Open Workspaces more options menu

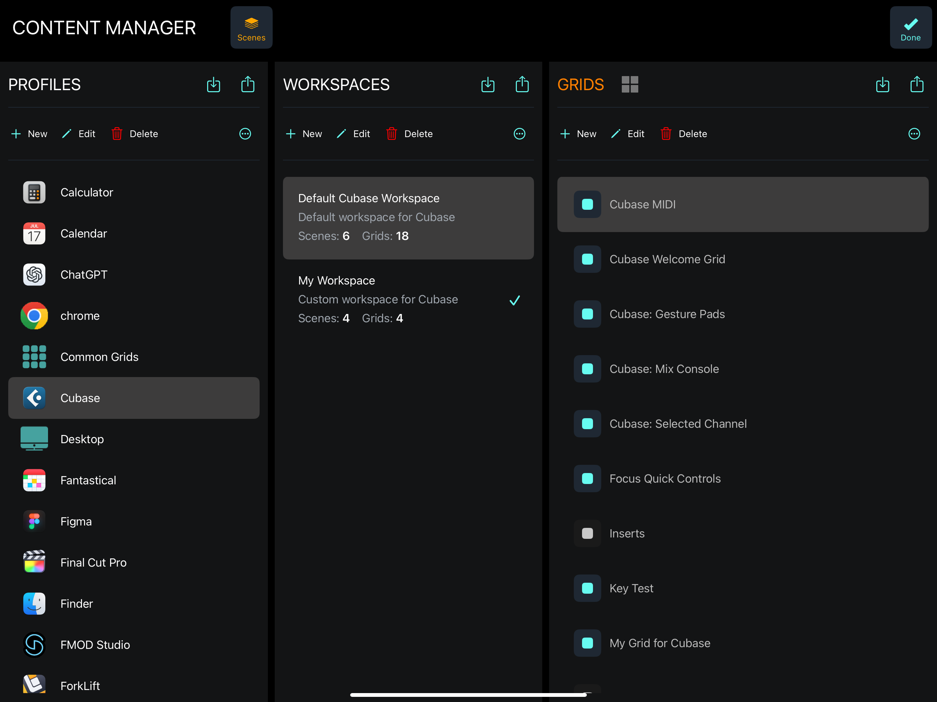point(519,134)
